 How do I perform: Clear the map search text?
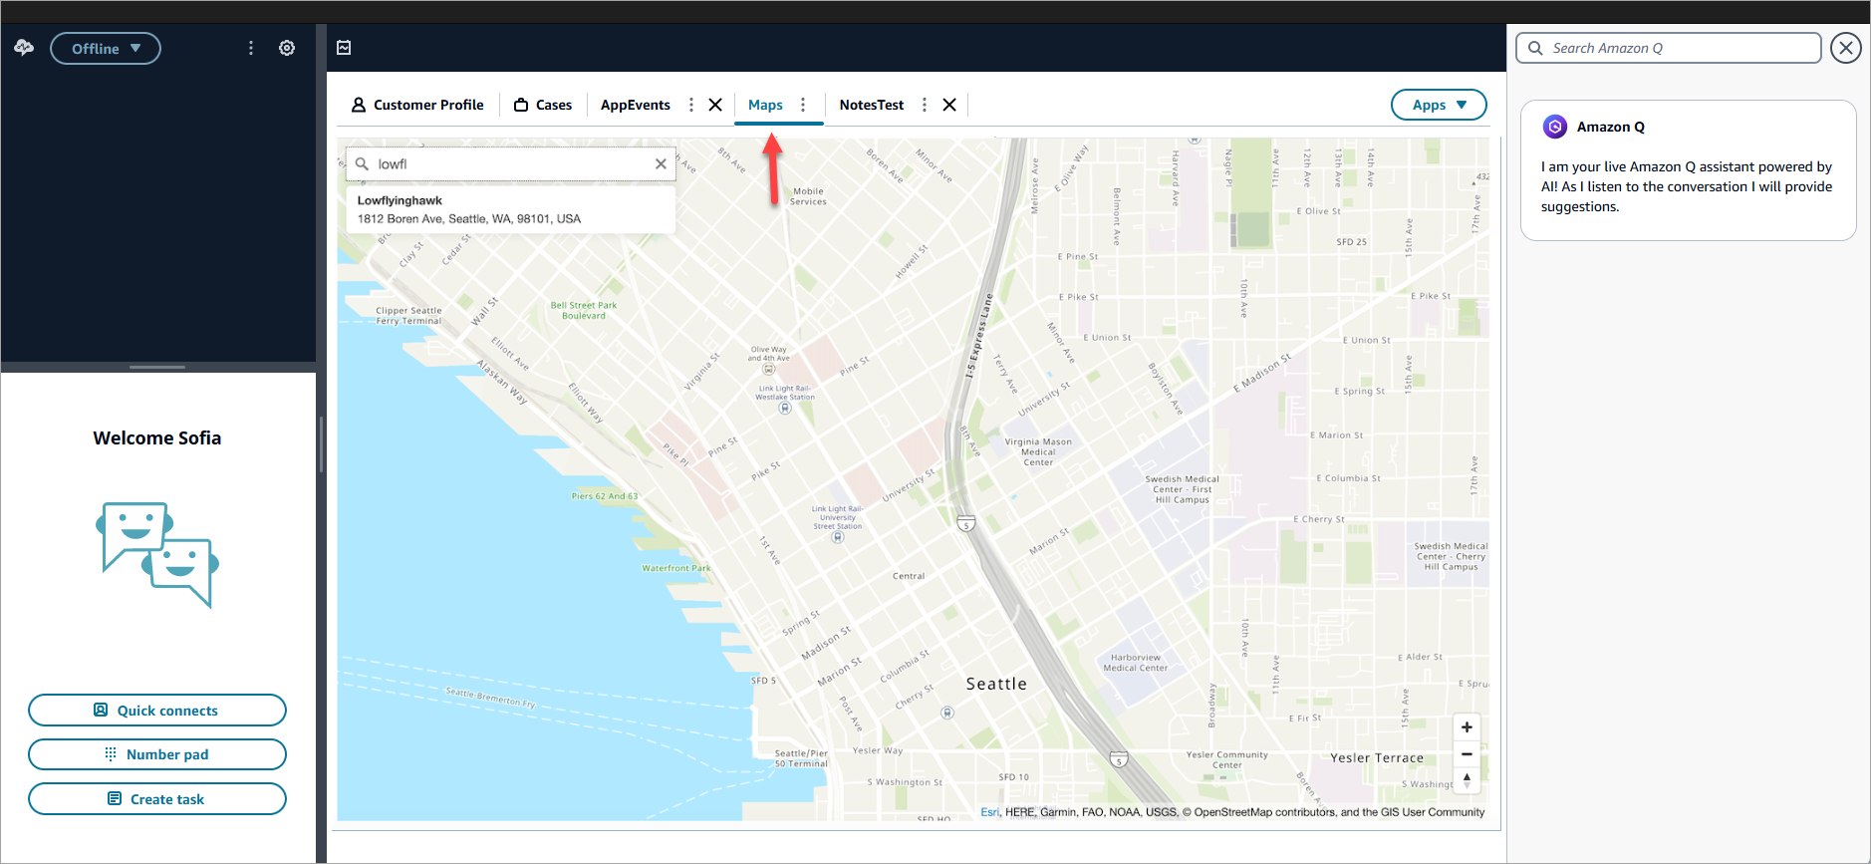tap(661, 164)
